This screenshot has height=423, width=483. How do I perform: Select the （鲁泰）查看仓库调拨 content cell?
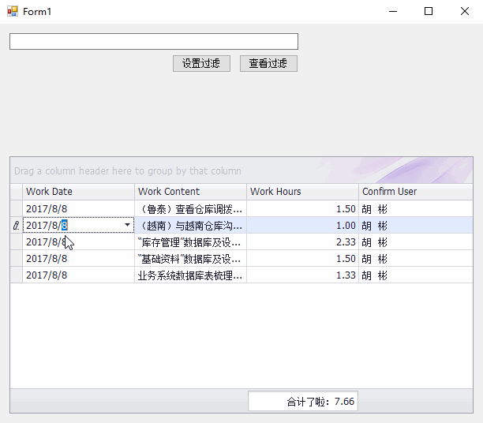(190, 209)
